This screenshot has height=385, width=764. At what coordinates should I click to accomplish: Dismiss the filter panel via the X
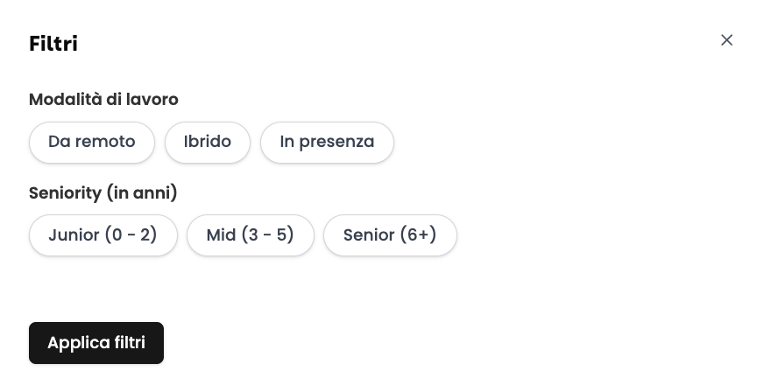coord(726,40)
